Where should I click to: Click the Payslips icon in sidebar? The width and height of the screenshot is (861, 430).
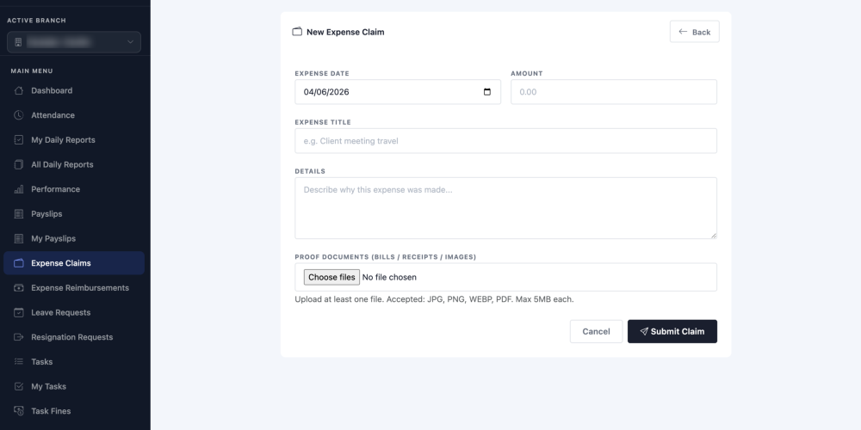coord(19,214)
